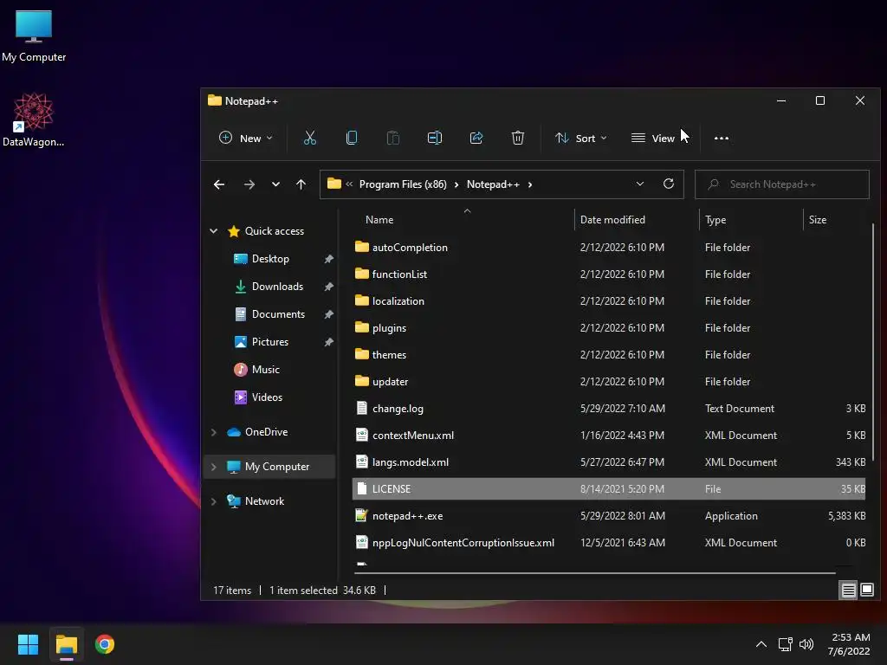Click the Search Notepad++ field

click(x=782, y=184)
